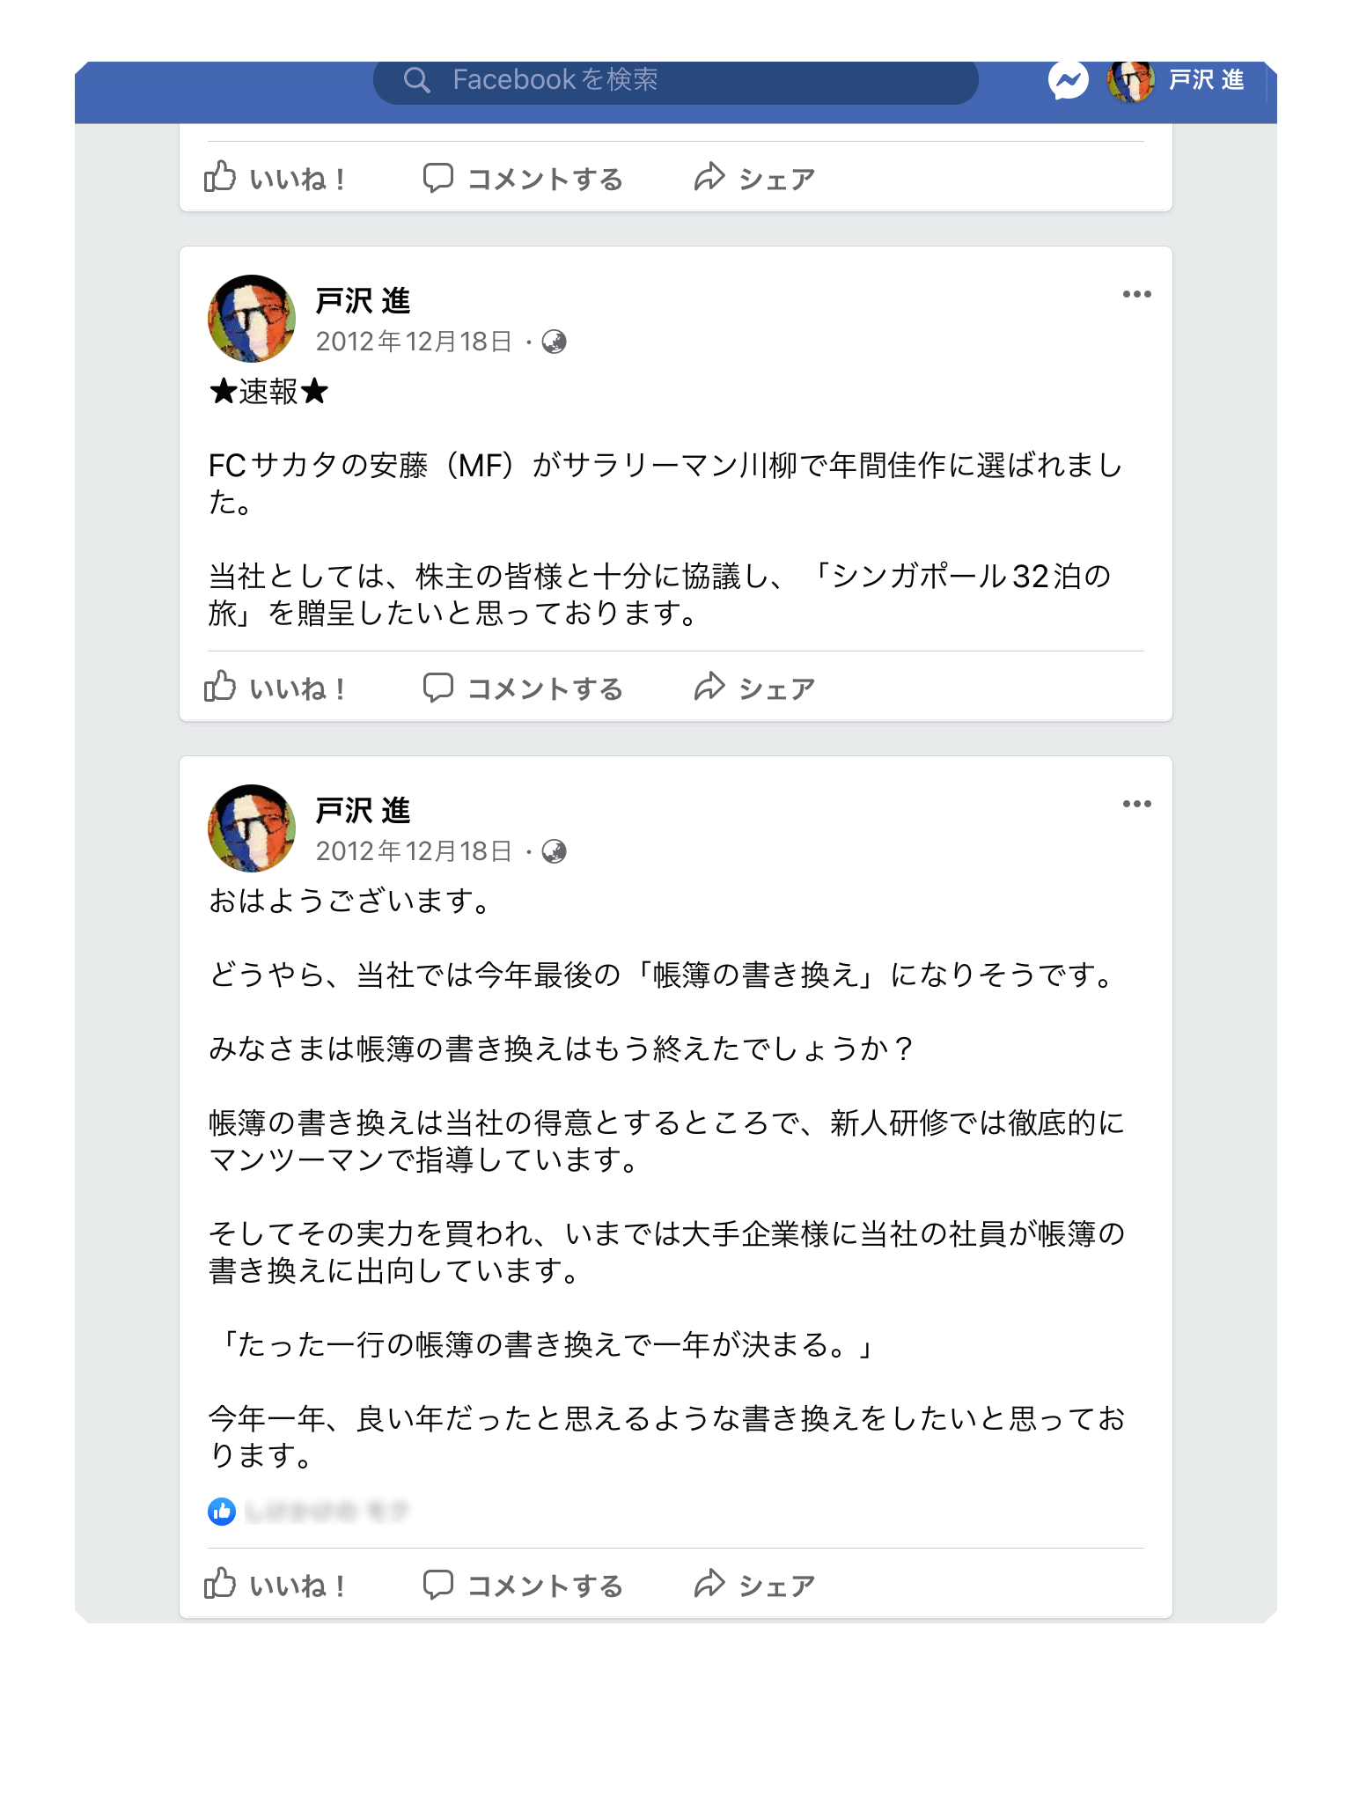Image resolution: width=1352 pixels, height=1803 pixels.
Task: Comment on the ★速報★ post
Action: click(523, 688)
